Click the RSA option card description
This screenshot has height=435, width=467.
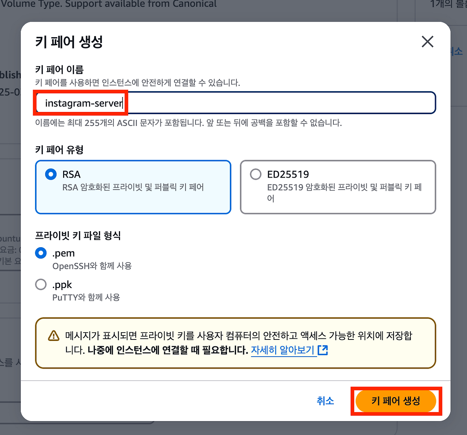(133, 187)
